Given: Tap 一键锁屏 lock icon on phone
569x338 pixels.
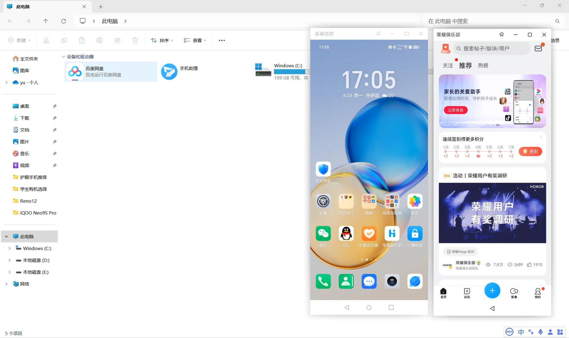Looking at the screenshot, I should click(x=415, y=233).
